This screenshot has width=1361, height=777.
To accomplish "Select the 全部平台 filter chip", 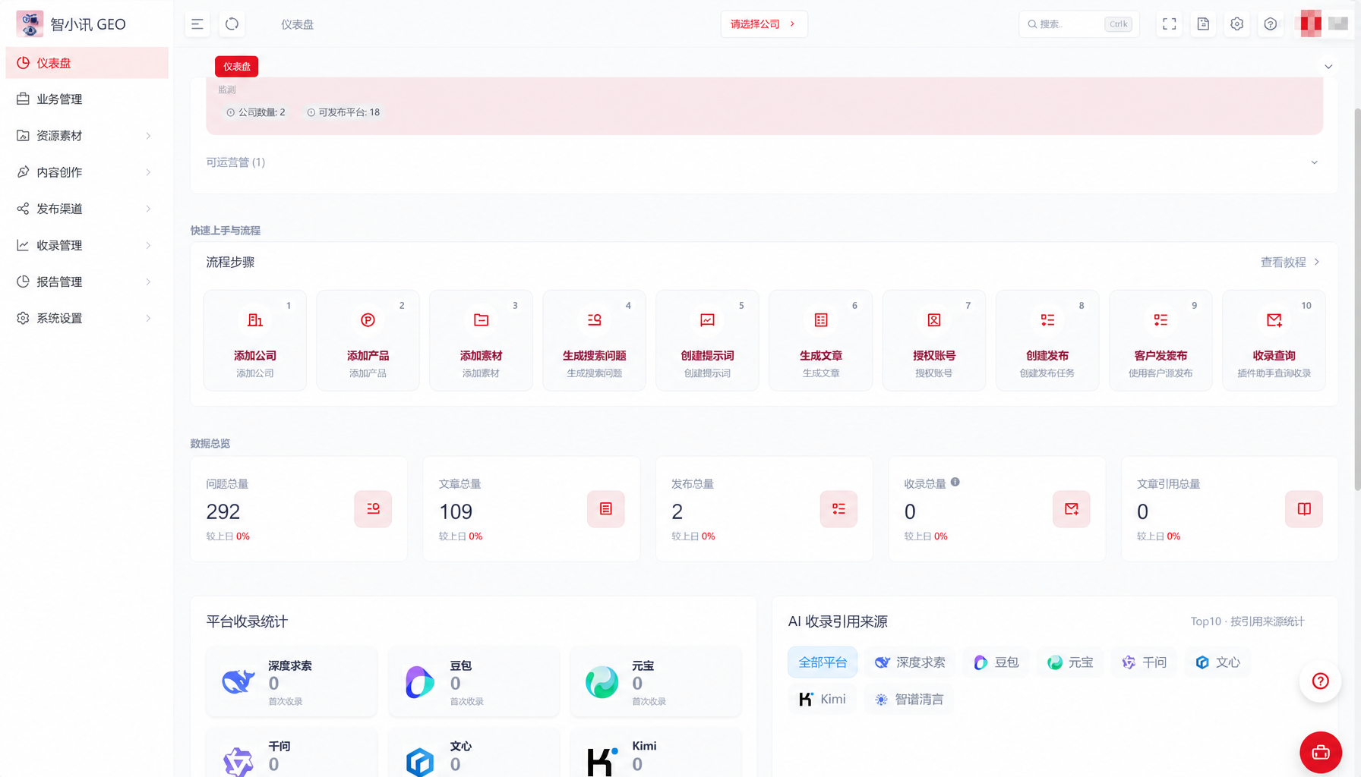I will point(823,662).
